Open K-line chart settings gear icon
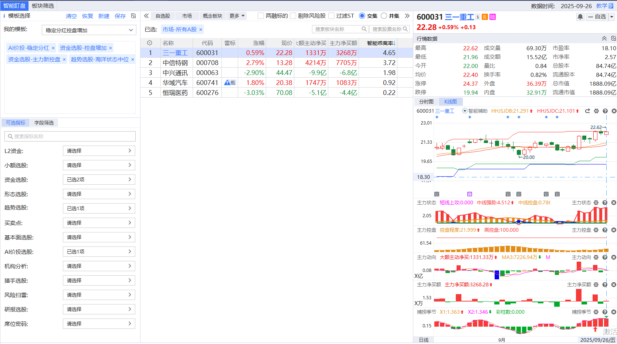This screenshot has height=344, width=617. tap(596, 111)
